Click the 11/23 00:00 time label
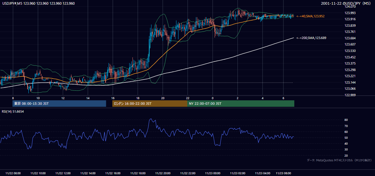 212,173
